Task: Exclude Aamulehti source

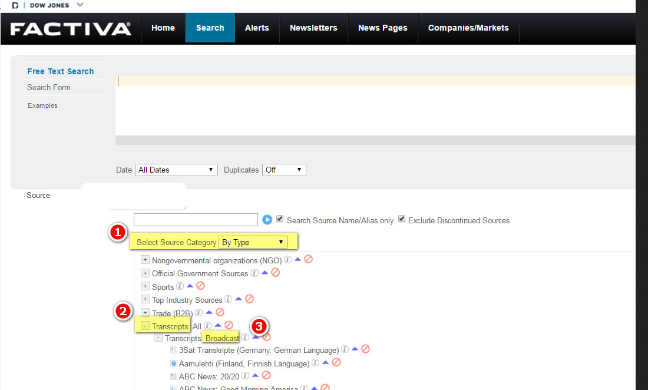Action: (336, 362)
